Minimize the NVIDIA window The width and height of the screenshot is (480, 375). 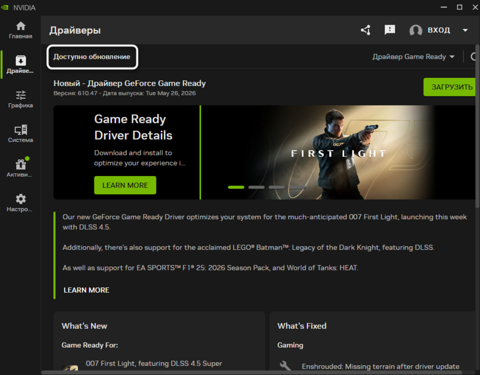444,7
